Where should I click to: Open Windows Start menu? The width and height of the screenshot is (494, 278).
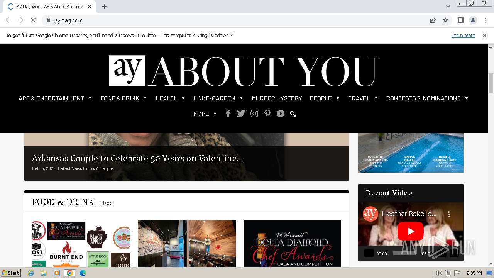[11, 273]
